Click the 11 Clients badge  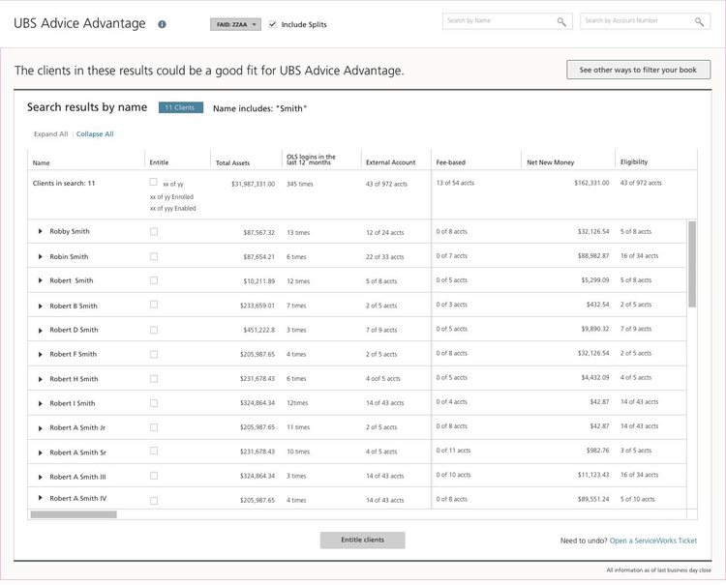click(x=181, y=107)
